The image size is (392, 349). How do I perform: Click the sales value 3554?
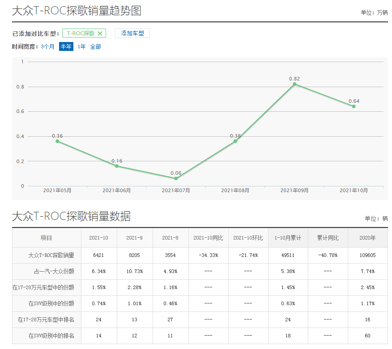click(170, 256)
